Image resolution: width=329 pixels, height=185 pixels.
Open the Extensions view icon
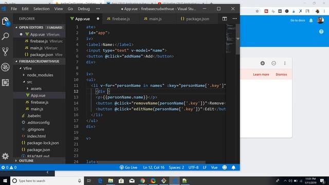coord(5,82)
